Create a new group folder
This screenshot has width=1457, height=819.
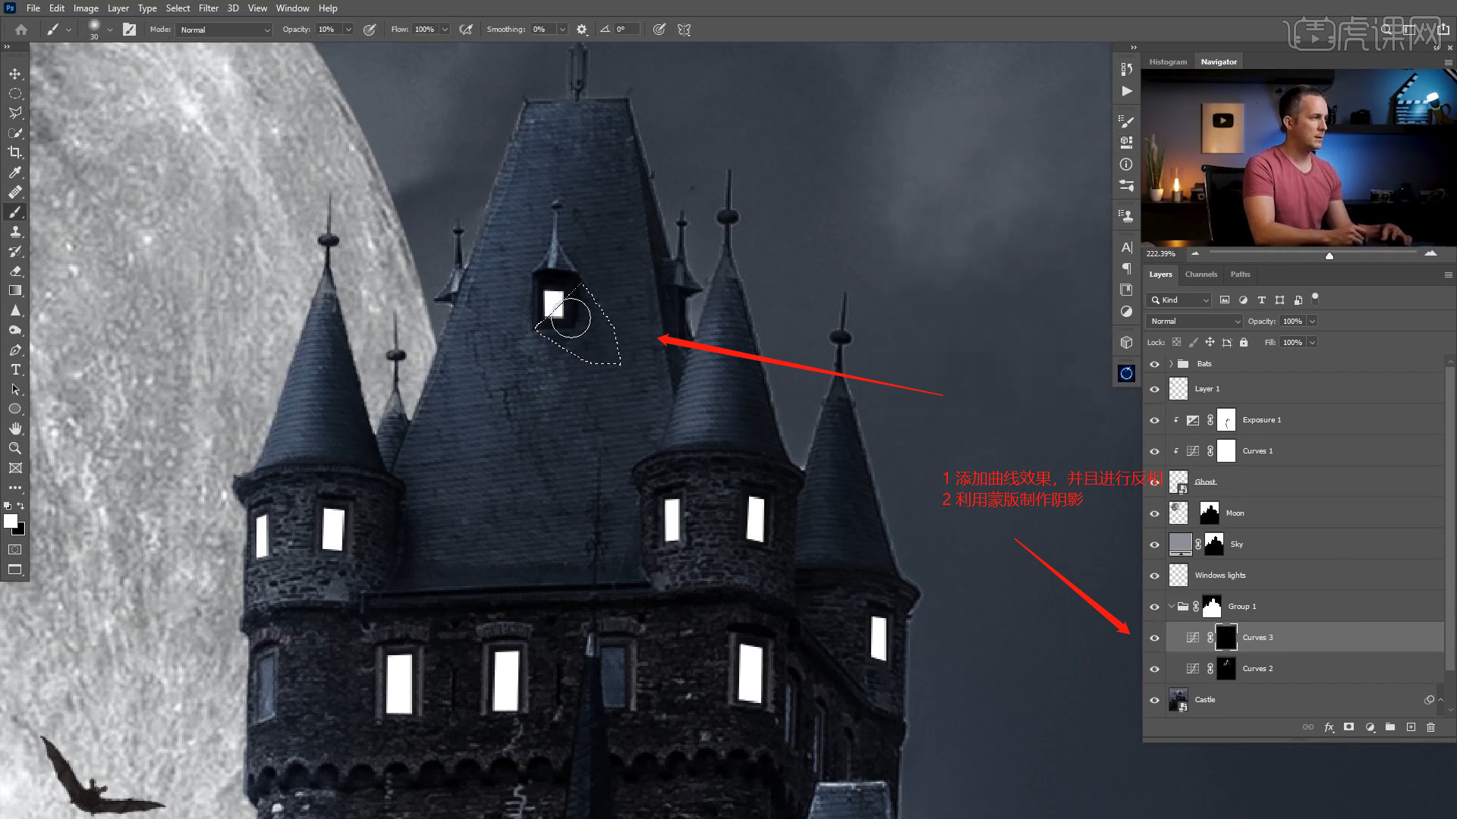click(x=1390, y=726)
